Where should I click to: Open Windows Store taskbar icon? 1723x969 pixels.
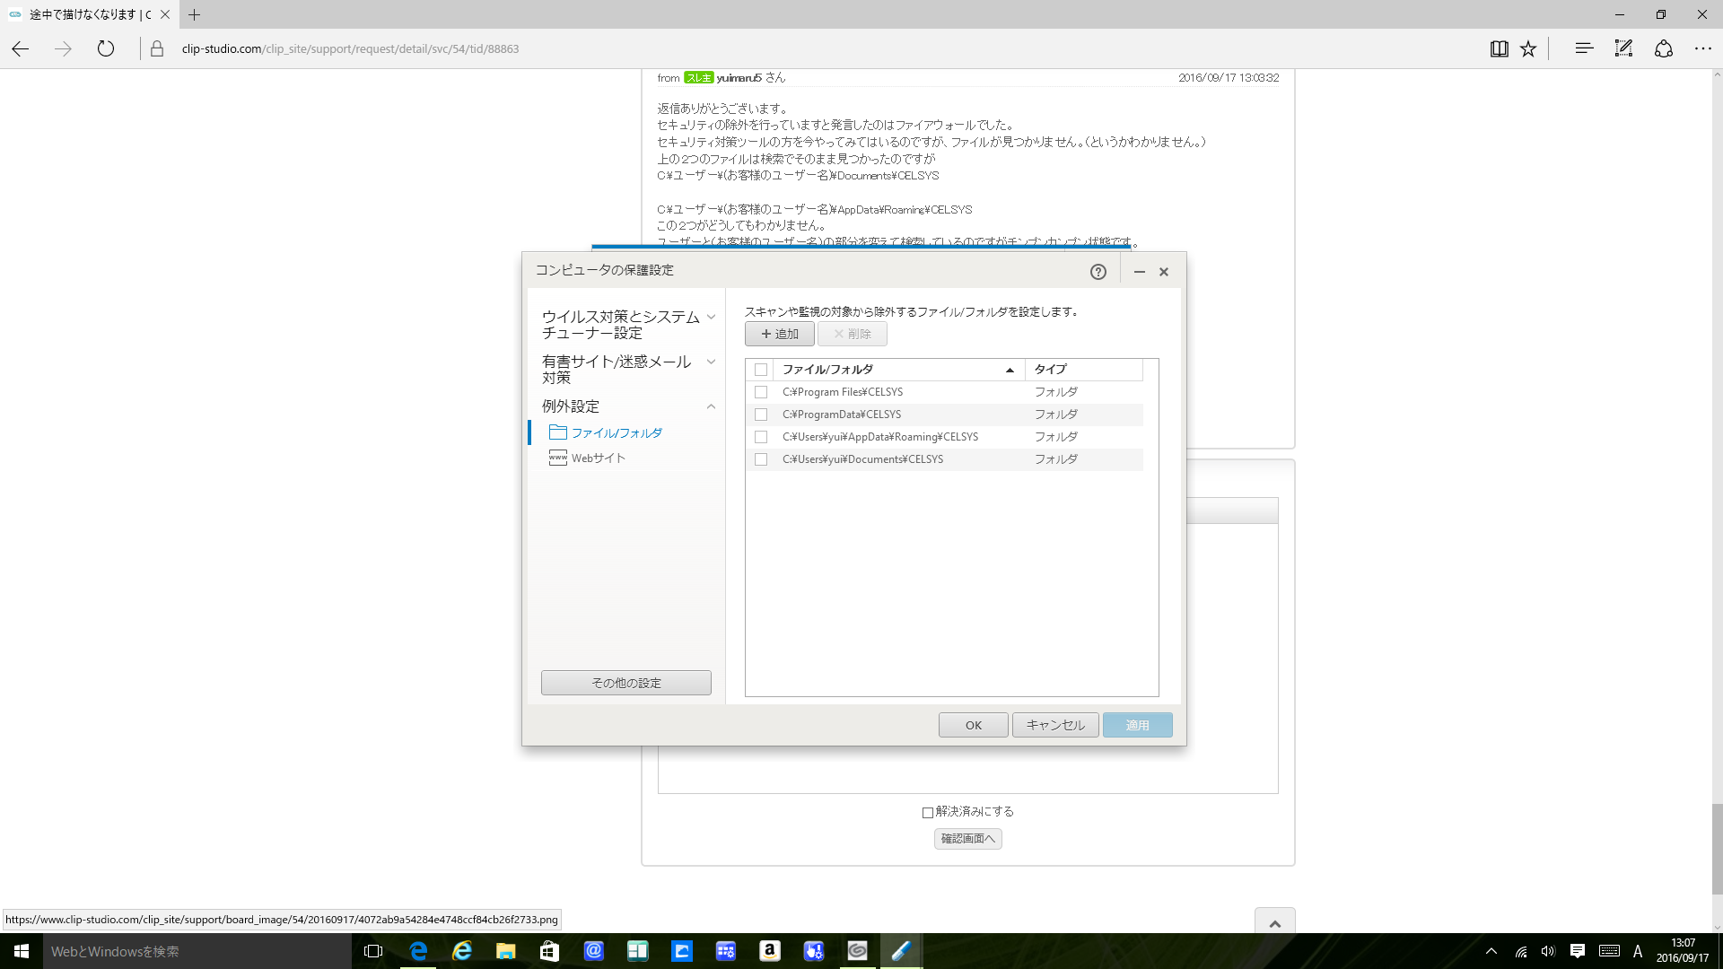[549, 951]
